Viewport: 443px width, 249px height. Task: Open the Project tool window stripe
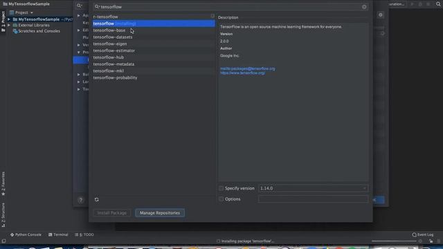tap(3, 22)
